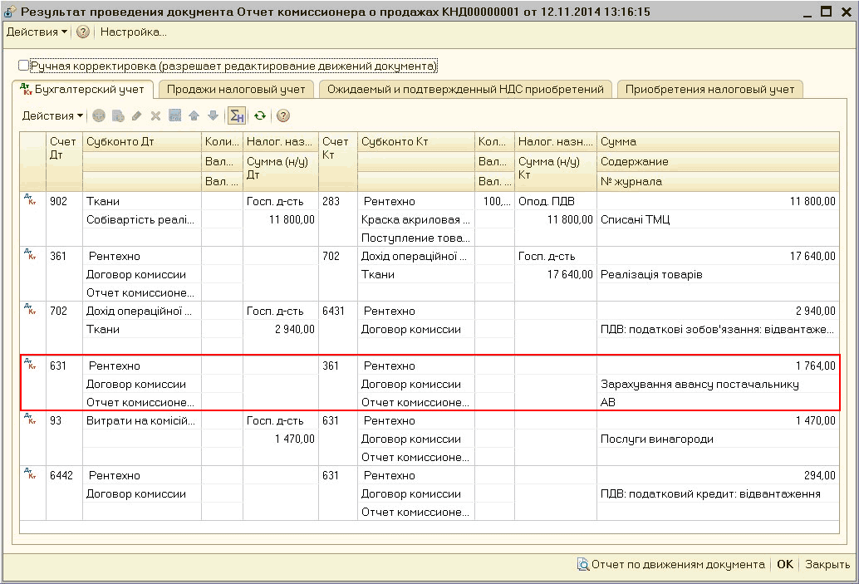This screenshot has height=584, width=859.
Task: Select the Витрати на комісій... cell
Action: coord(142,420)
